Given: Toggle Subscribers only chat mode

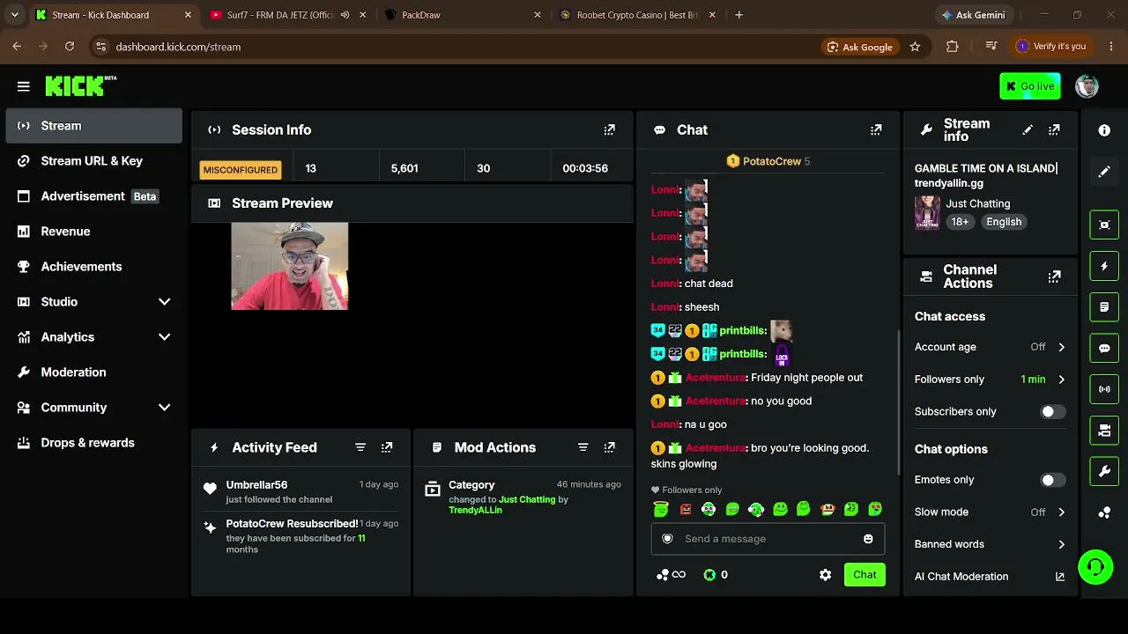Looking at the screenshot, I should tap(1052, 411).
